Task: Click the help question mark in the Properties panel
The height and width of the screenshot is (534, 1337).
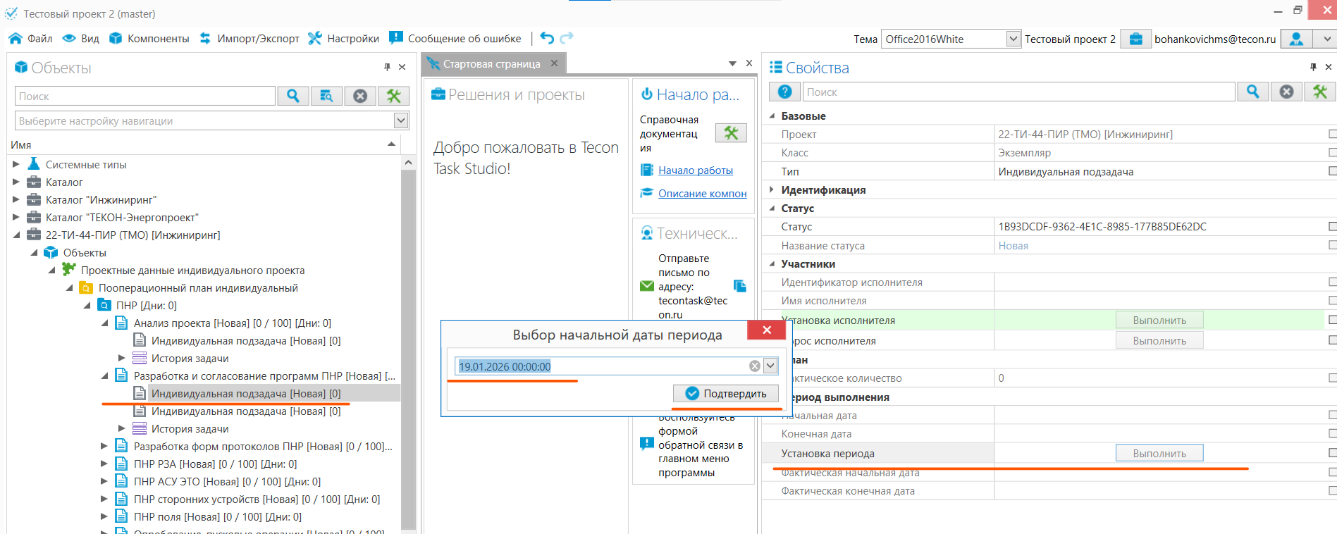Action: click(784, 92)
